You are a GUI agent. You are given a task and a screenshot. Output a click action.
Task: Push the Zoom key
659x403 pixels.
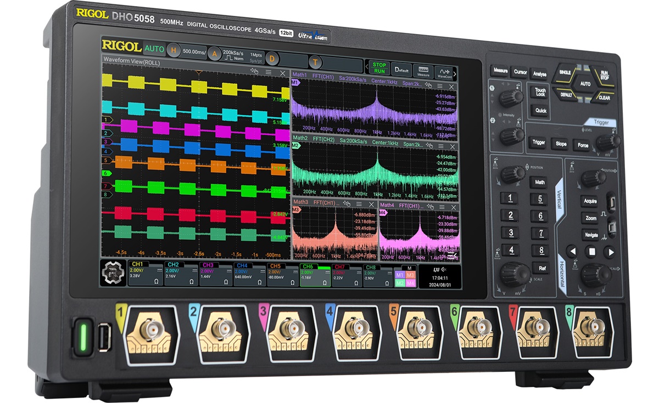pyautogui.click(x=591, y=218)
